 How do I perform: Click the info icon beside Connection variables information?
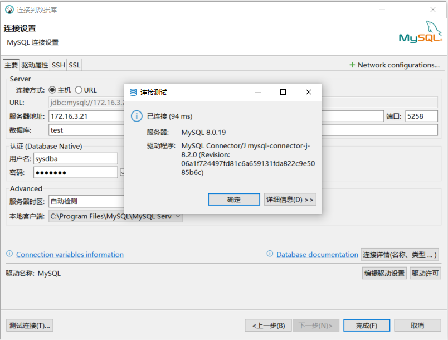click(9, 254)
